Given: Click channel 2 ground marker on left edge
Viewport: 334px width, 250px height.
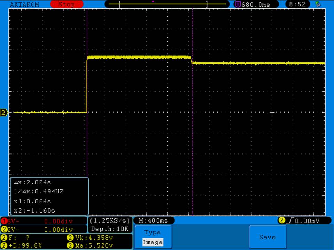Looking at the screenshot, I should coord(4,112).
